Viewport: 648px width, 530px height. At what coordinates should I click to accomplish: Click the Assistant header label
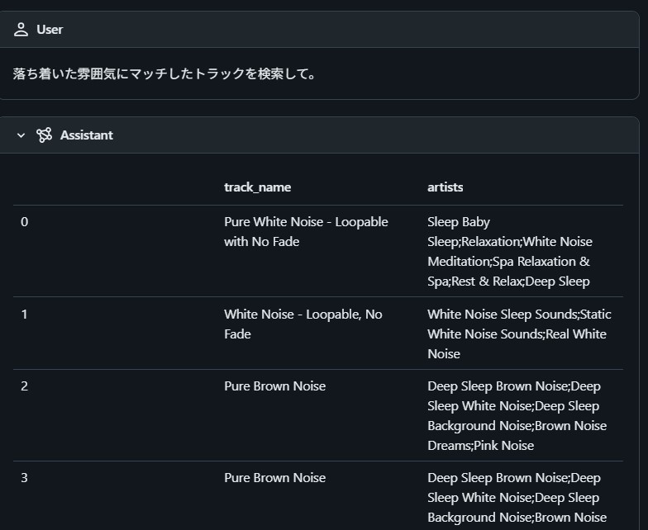86,135
